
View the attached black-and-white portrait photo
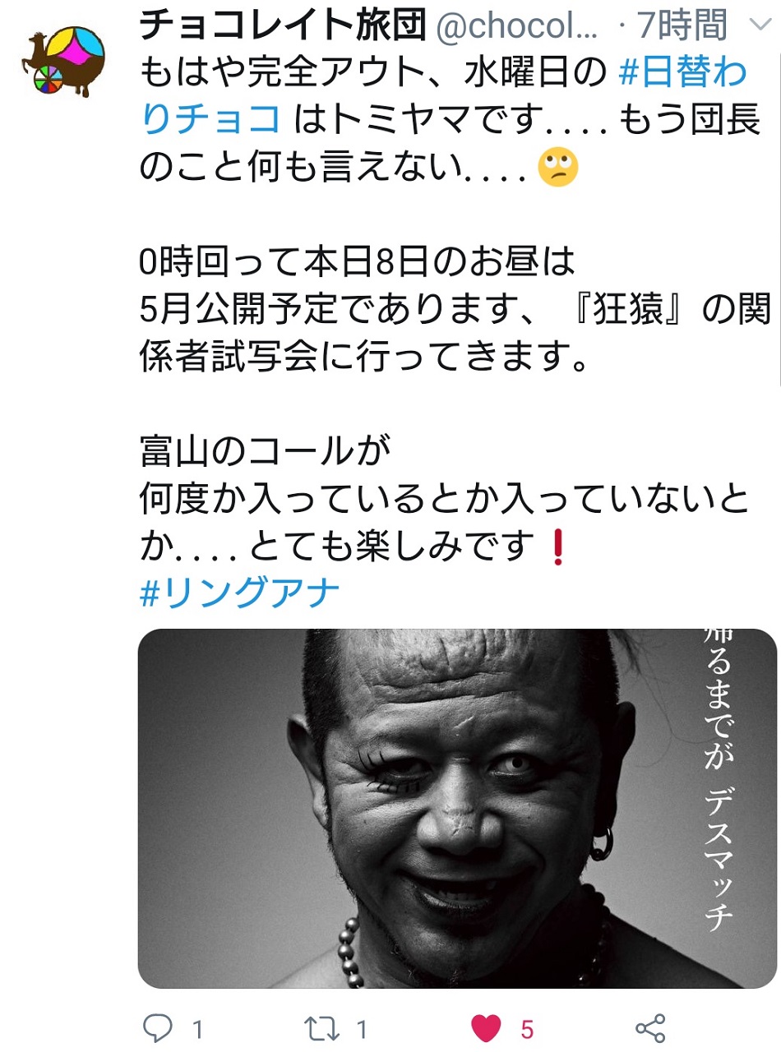pyautogui.click(x=457, y=808)
